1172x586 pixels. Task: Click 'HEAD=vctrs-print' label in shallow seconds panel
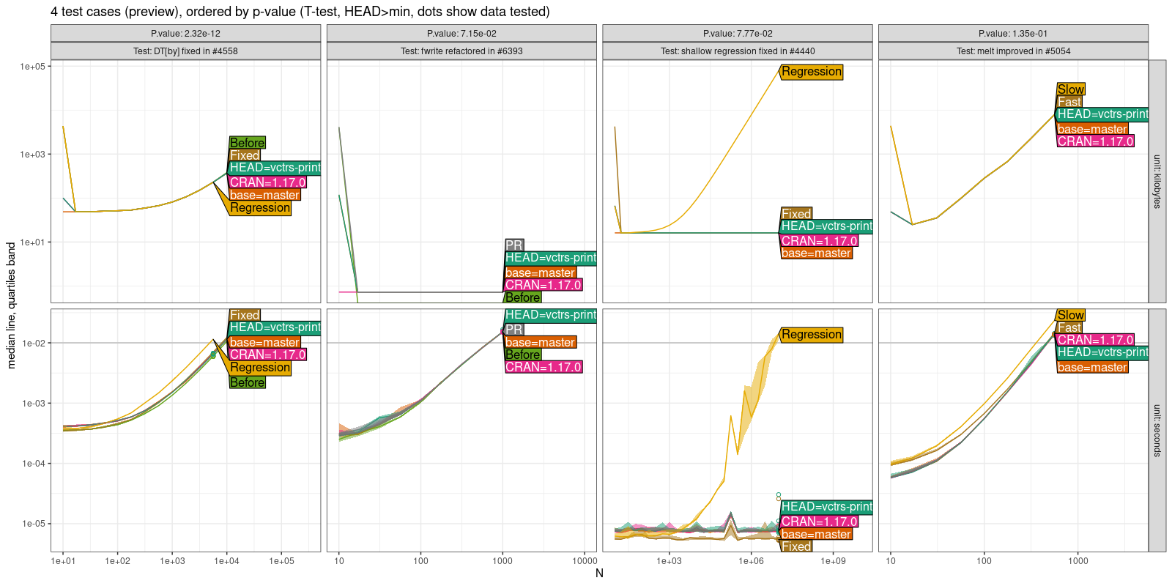(827, 507)
